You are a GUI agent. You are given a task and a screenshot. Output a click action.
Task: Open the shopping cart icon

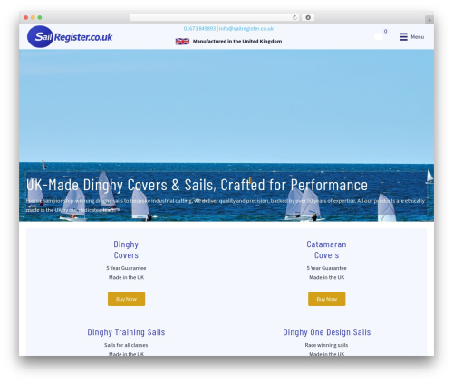(379, 36)
